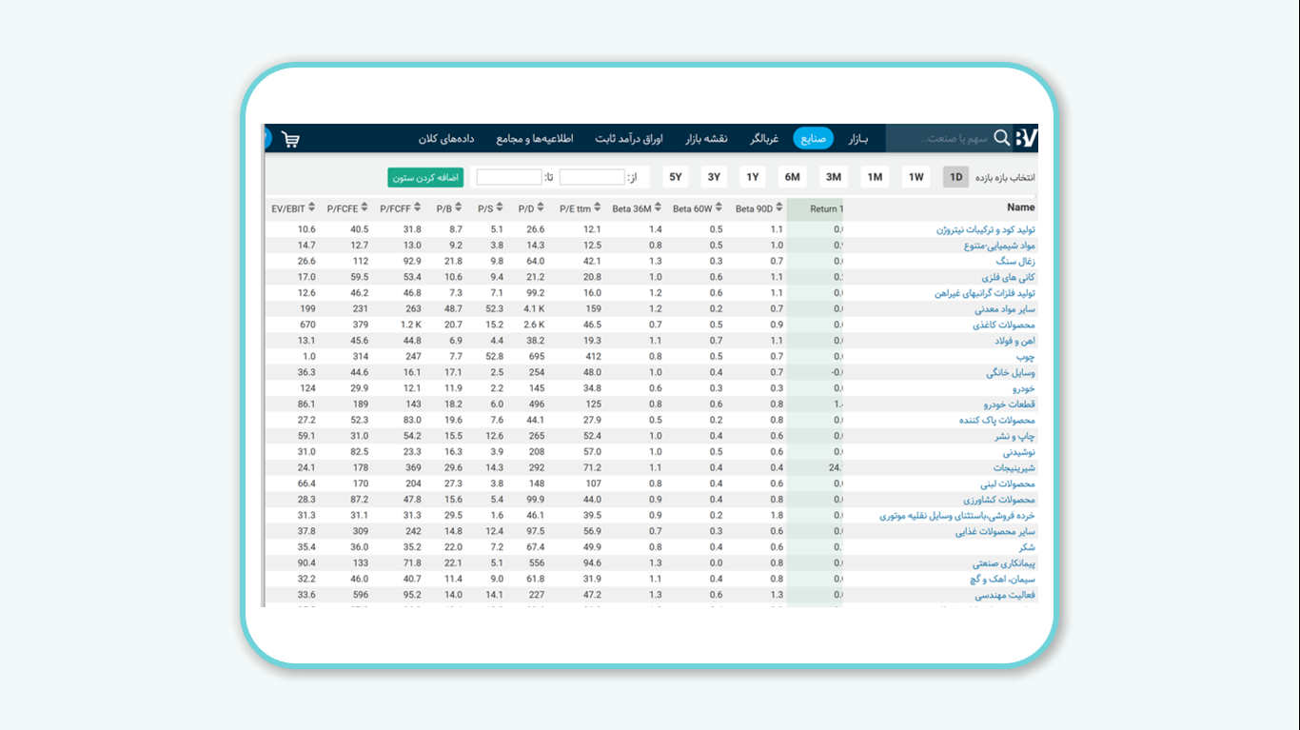Screen dimensions: 1300x730
Task: Sort by P/S column arrows
Action: tap(500, 208)
